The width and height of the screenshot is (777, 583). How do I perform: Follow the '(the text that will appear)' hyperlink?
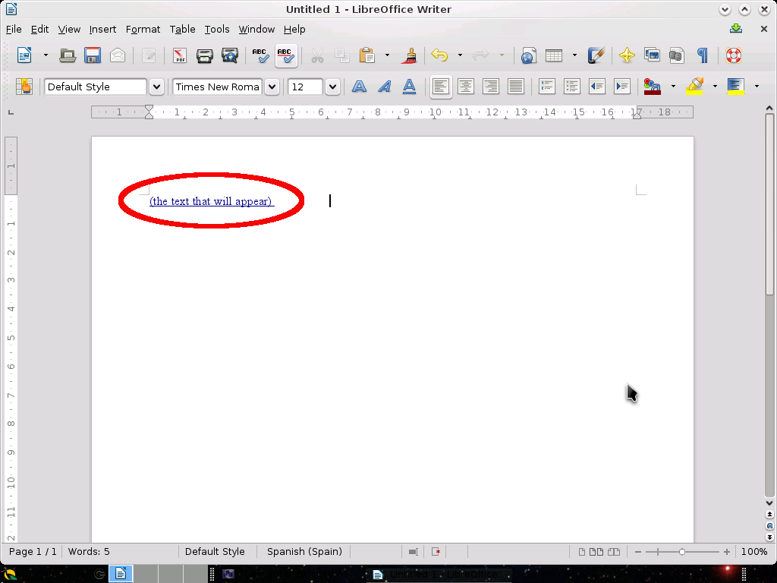click(x=211, y=201)
